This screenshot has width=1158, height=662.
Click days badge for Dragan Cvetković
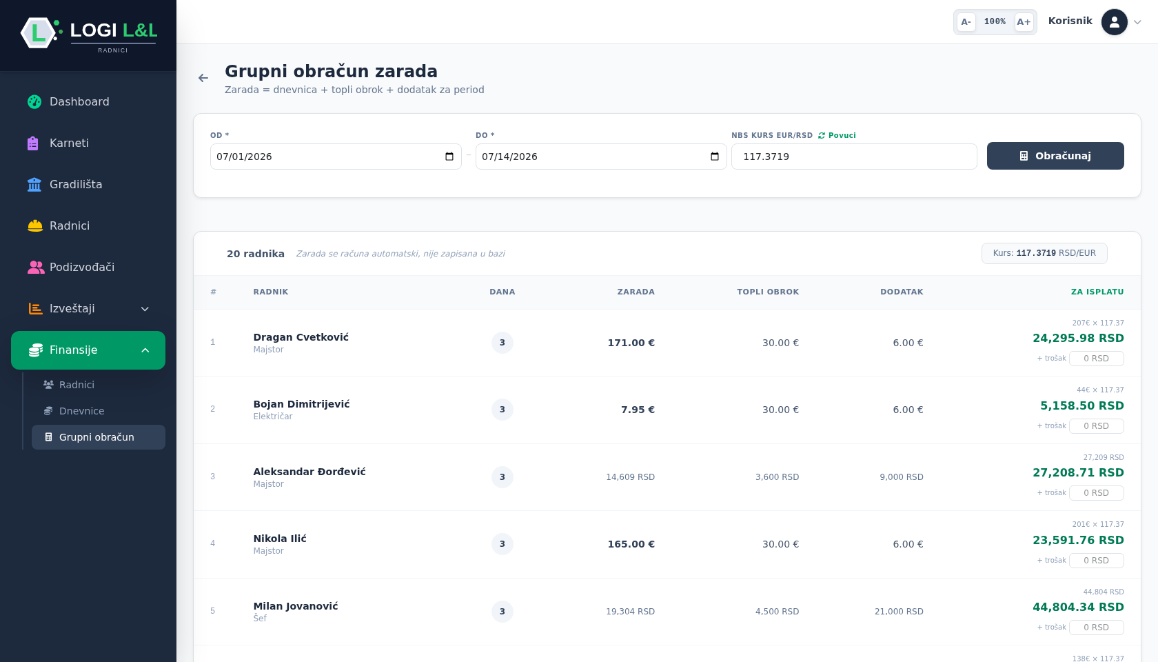point(502,343)
